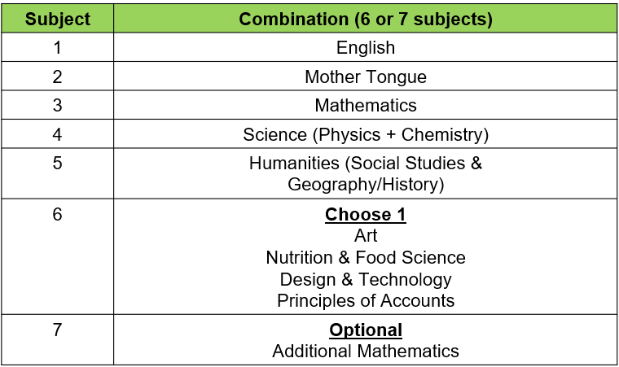Click the 'Mathematics' entry
The width and height of the screenshot is (619, 367).
pyautogui.click(x=366, y=105)
